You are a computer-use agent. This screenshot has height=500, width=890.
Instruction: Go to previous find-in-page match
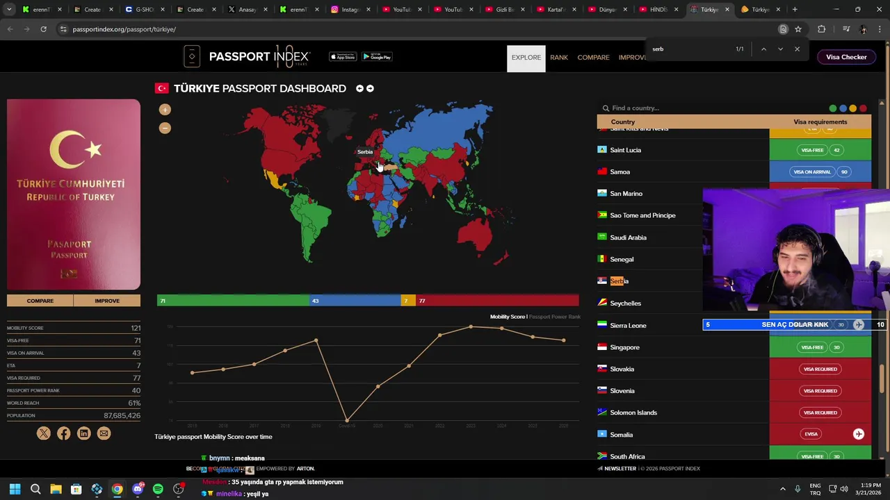tap(763, 49)
